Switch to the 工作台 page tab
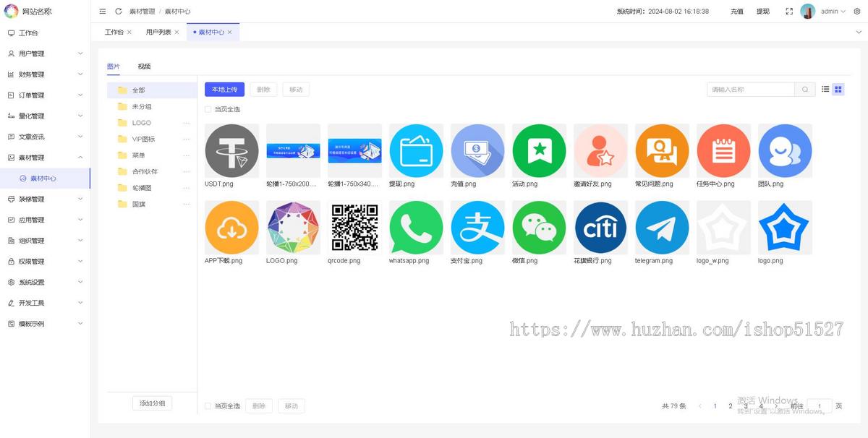 tap(114, 32)
